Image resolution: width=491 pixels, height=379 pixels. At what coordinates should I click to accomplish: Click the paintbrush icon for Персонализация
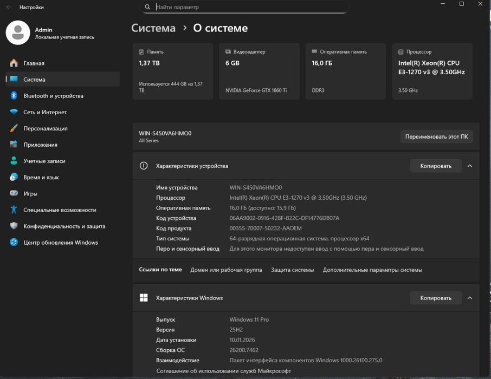[x=14, y=128]
